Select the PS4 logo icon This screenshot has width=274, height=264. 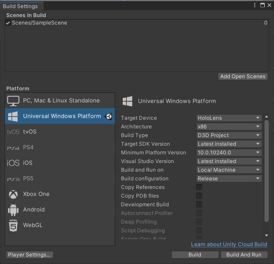(13, 148)
